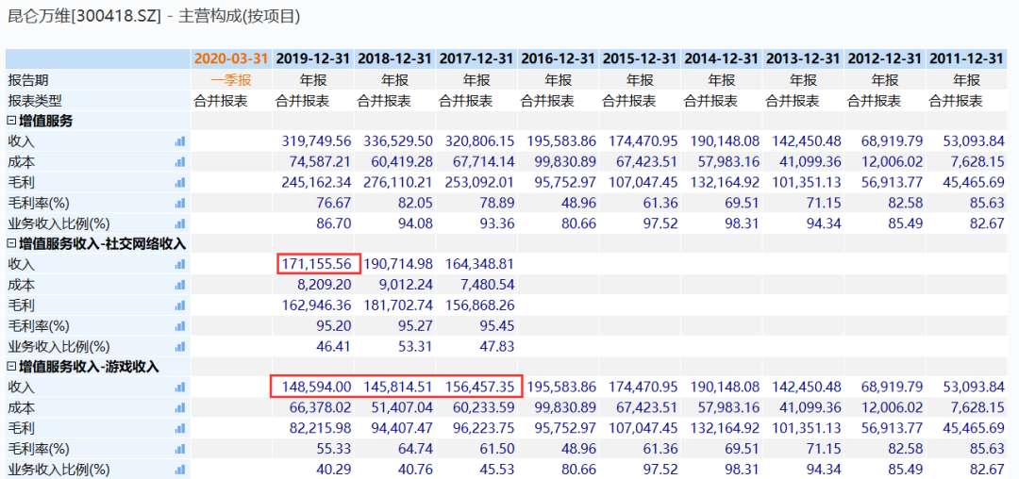The height and width of the screenshot is (479, 1019).
Task: Show chart for 社交网络收入 业务收入比例(%) row
Action: click(x=180, y=347)
